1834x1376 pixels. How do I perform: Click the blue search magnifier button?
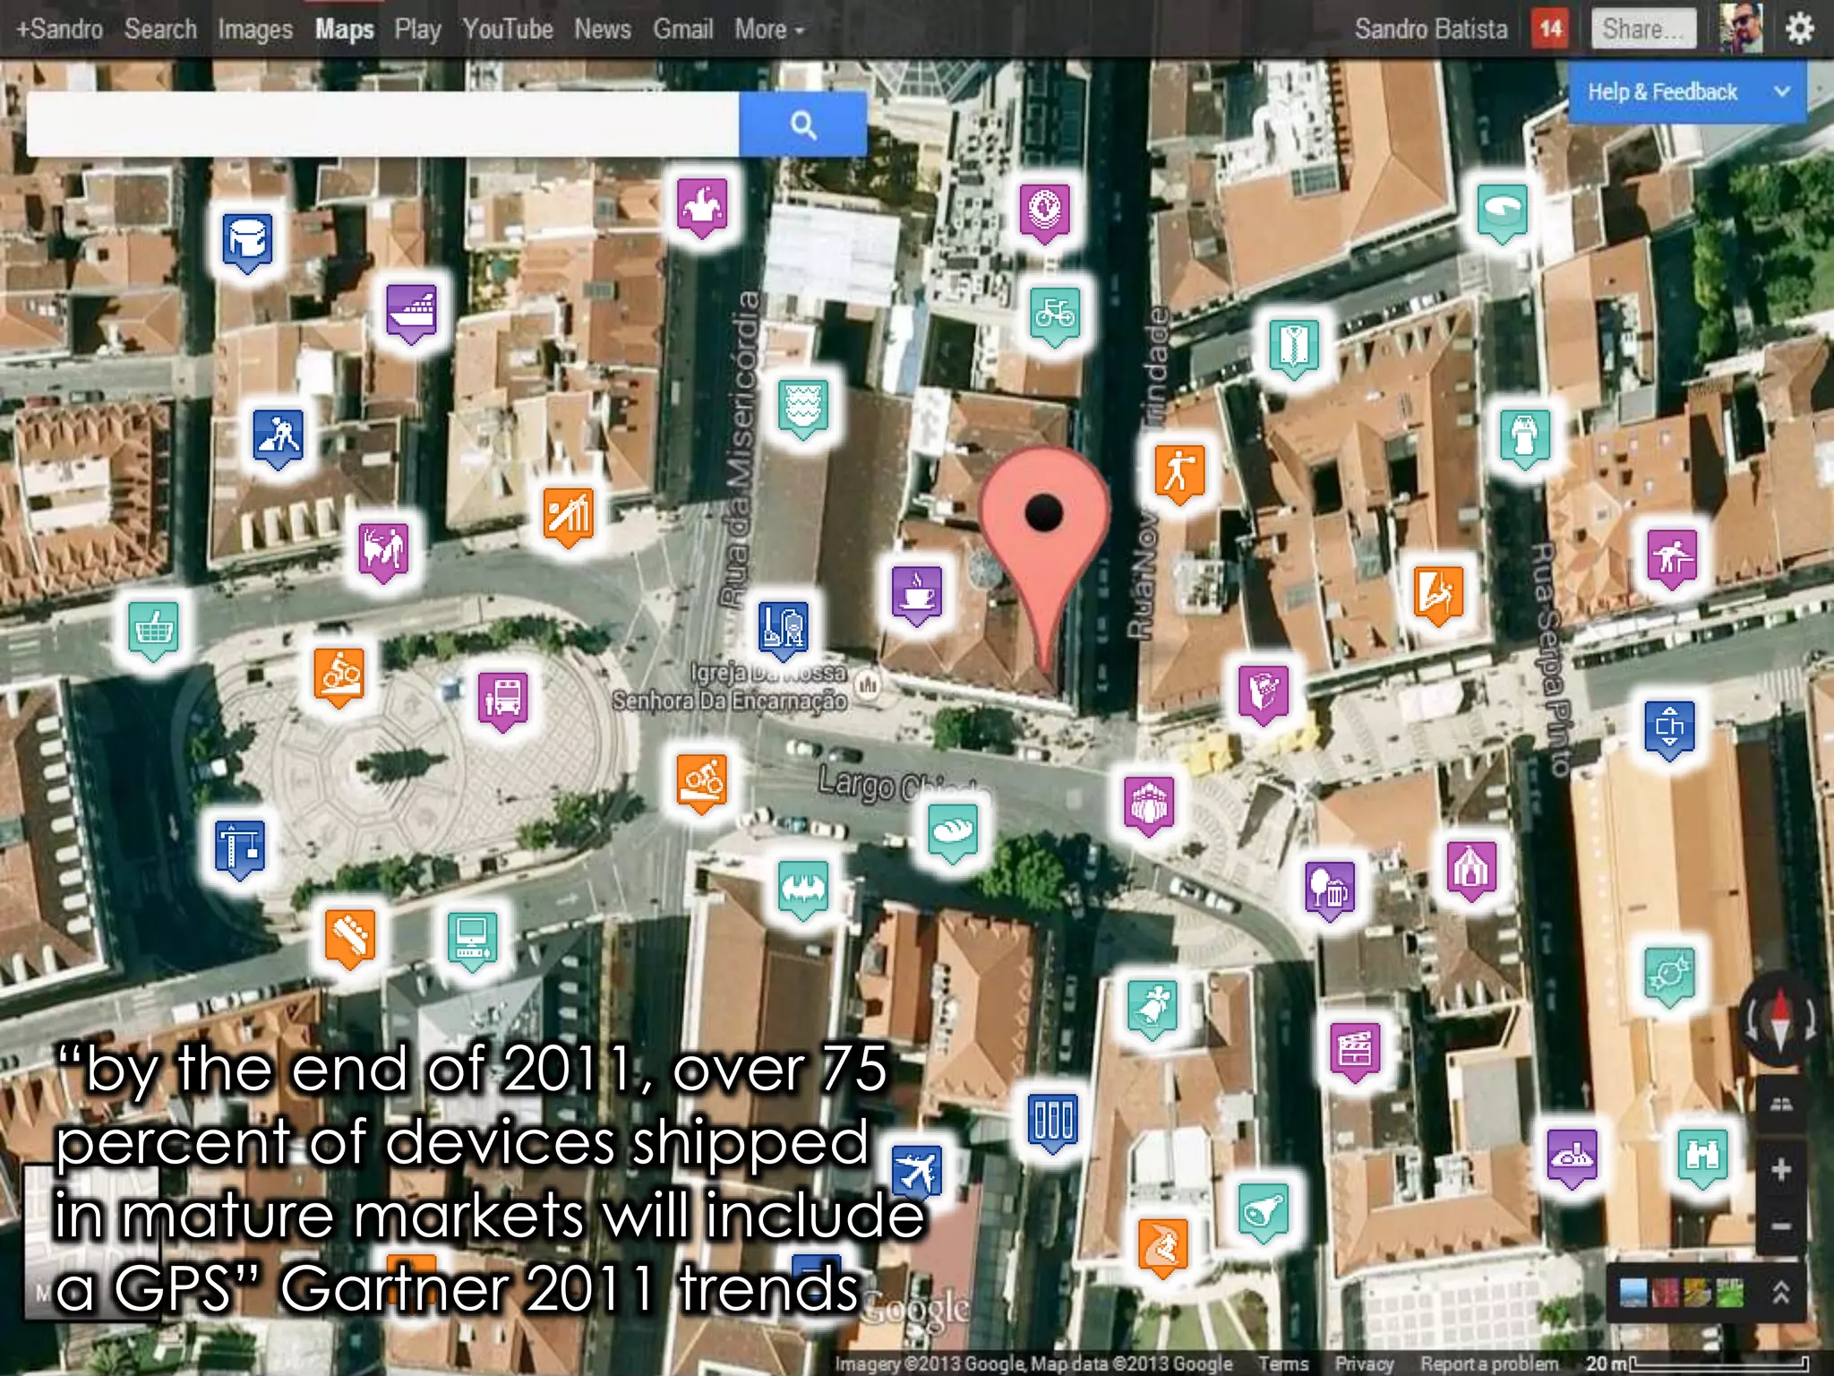click(x=802, y=125)
